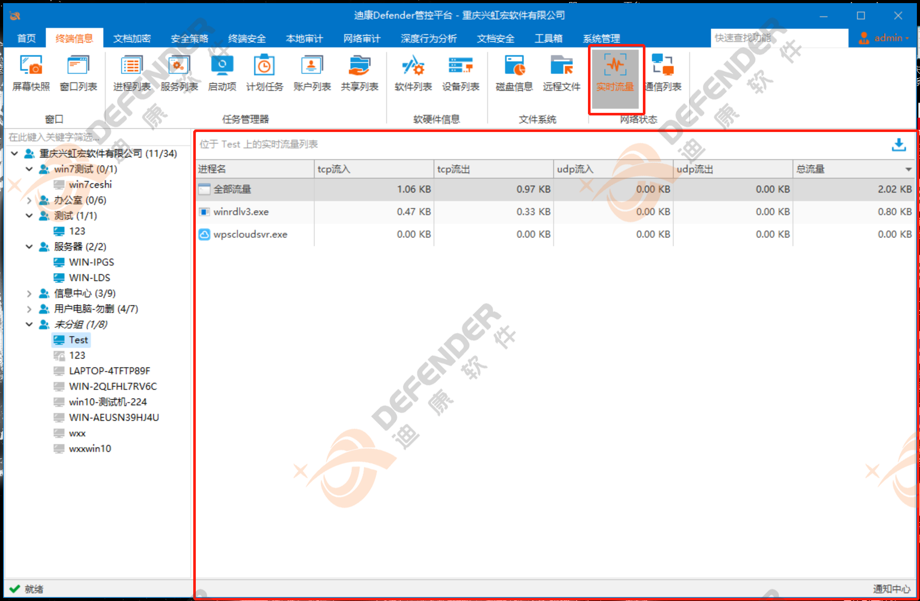Collapse the win7测试 group

click(29, 169)
